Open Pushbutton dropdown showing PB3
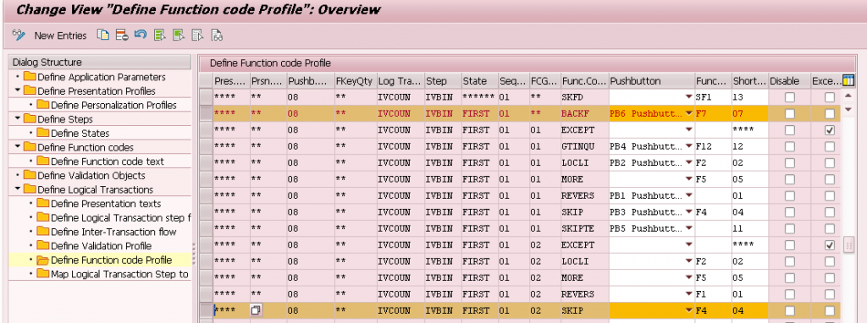Viewport: 867px width, 323px height. pyautogui.click(x=688, y=212)
